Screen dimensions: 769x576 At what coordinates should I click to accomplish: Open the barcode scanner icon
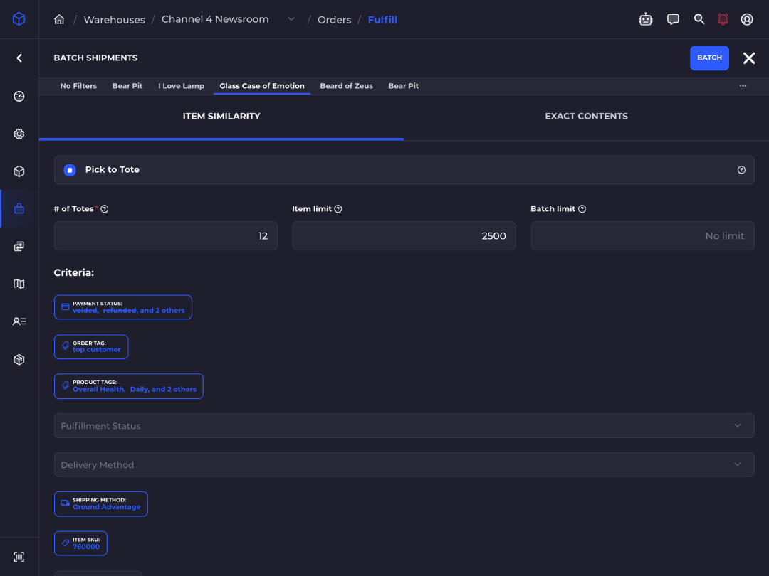click(x=19, y=557)
